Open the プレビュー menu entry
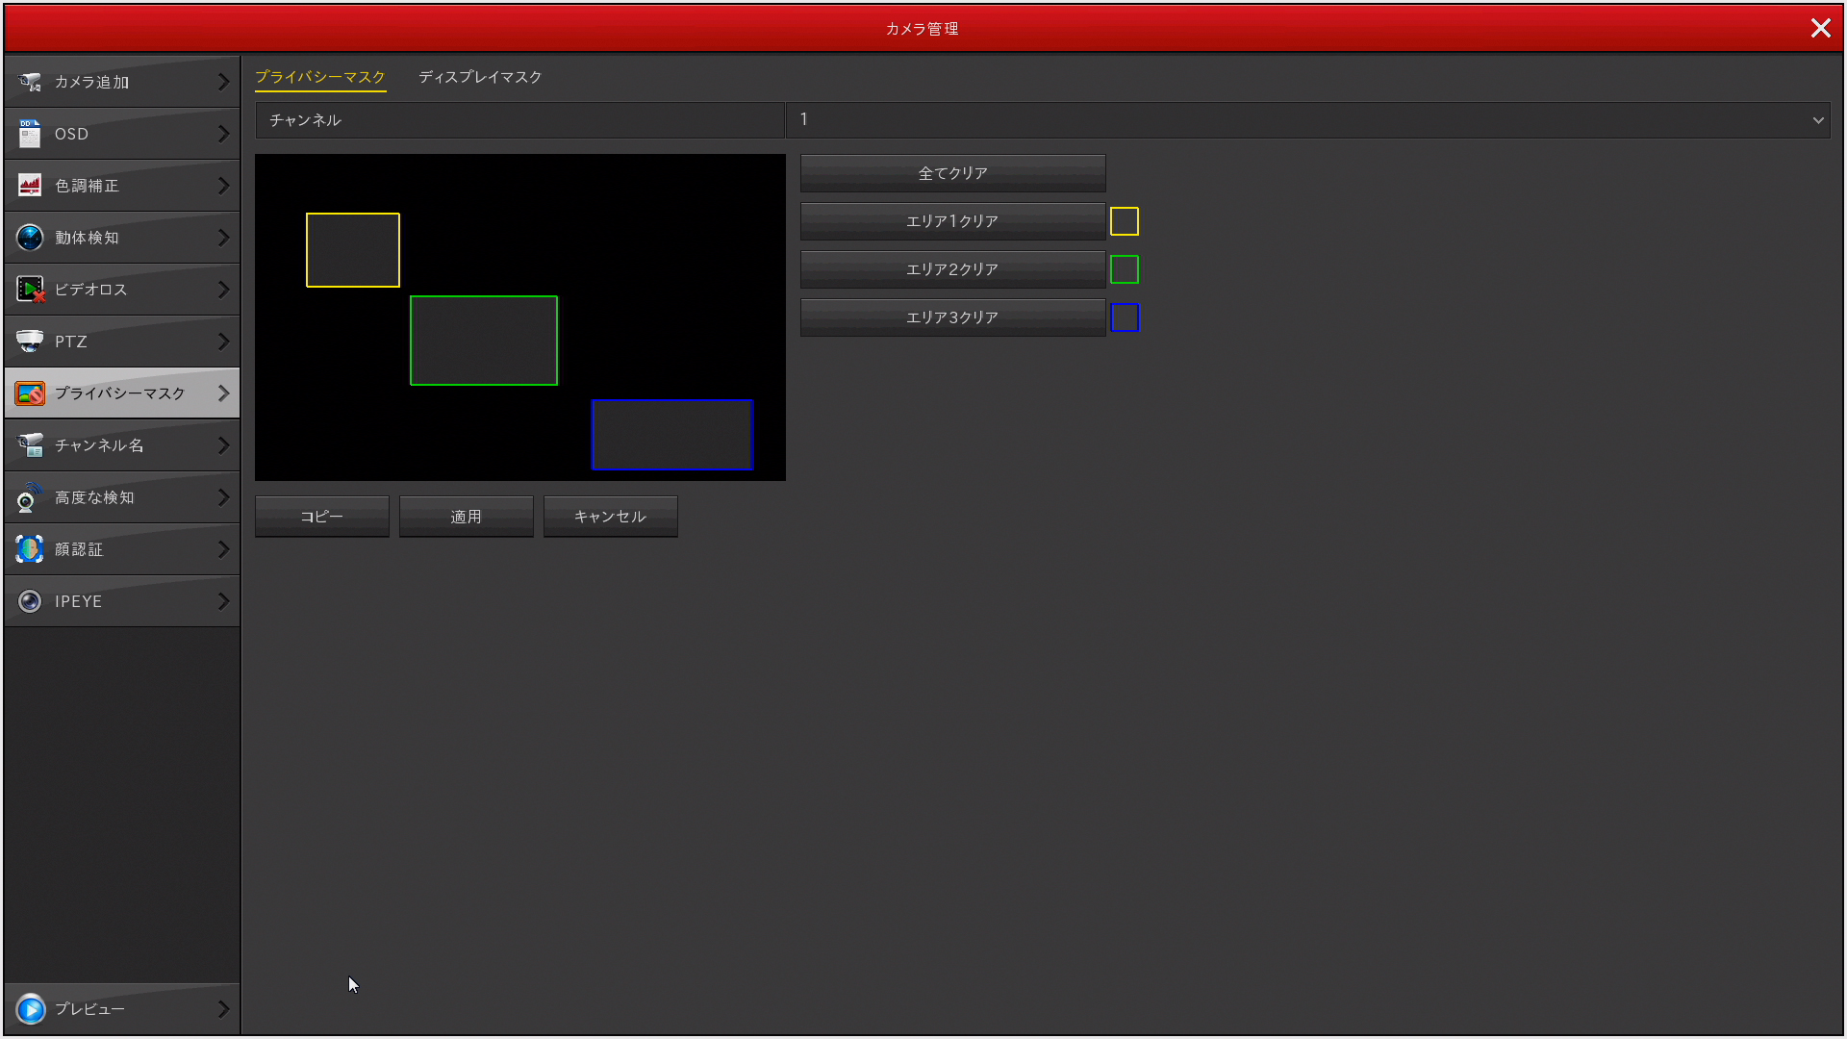The image size is (1847, 1039). (122, 1009)
